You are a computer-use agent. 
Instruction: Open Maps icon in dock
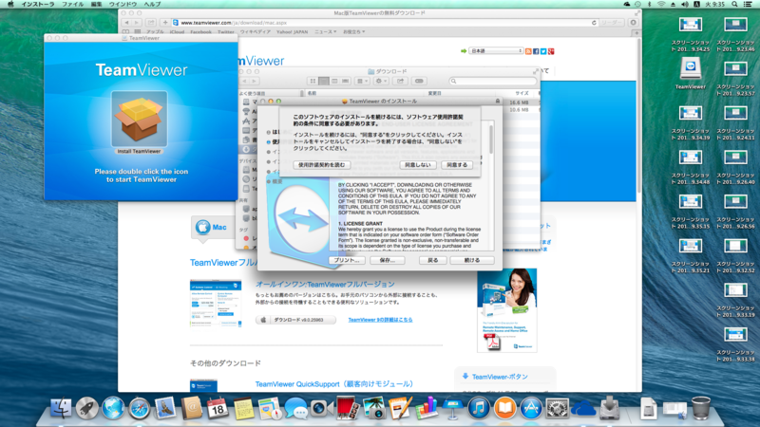pos(270,408)
